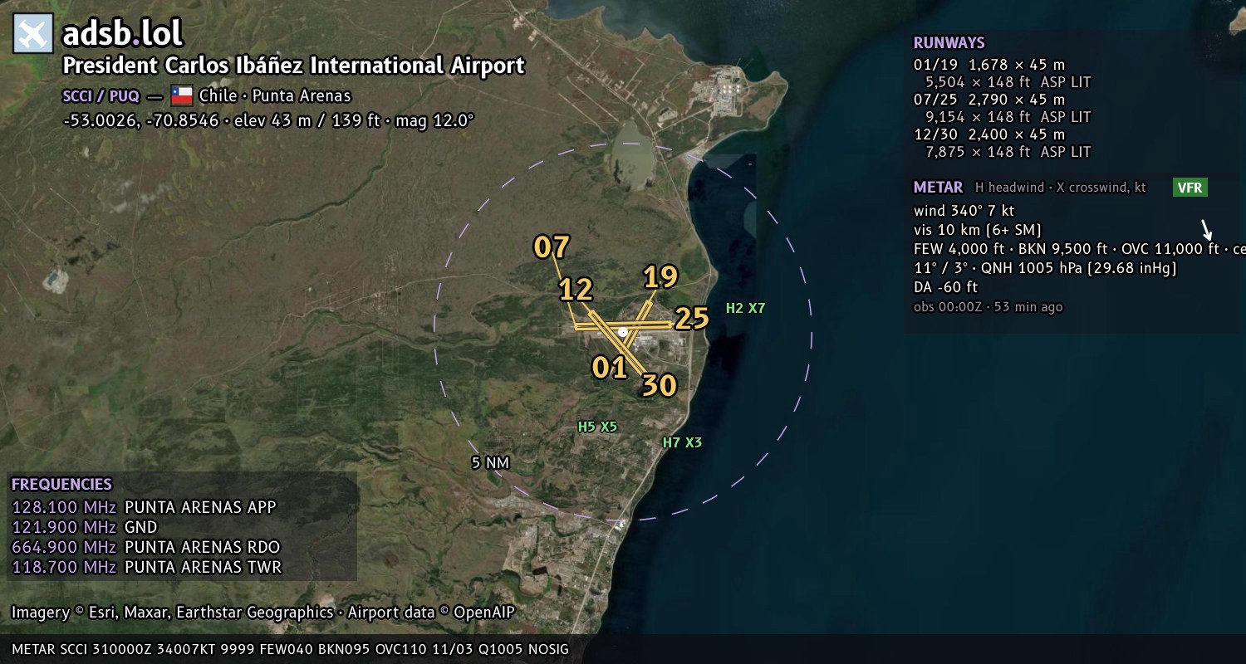Click the headwind/crosswind legend text
The image size is (1246, 664).
(x=1061, y=188)
